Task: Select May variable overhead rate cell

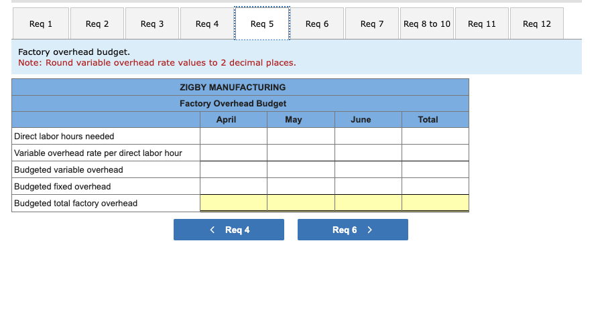Action: tap(301, 153)
